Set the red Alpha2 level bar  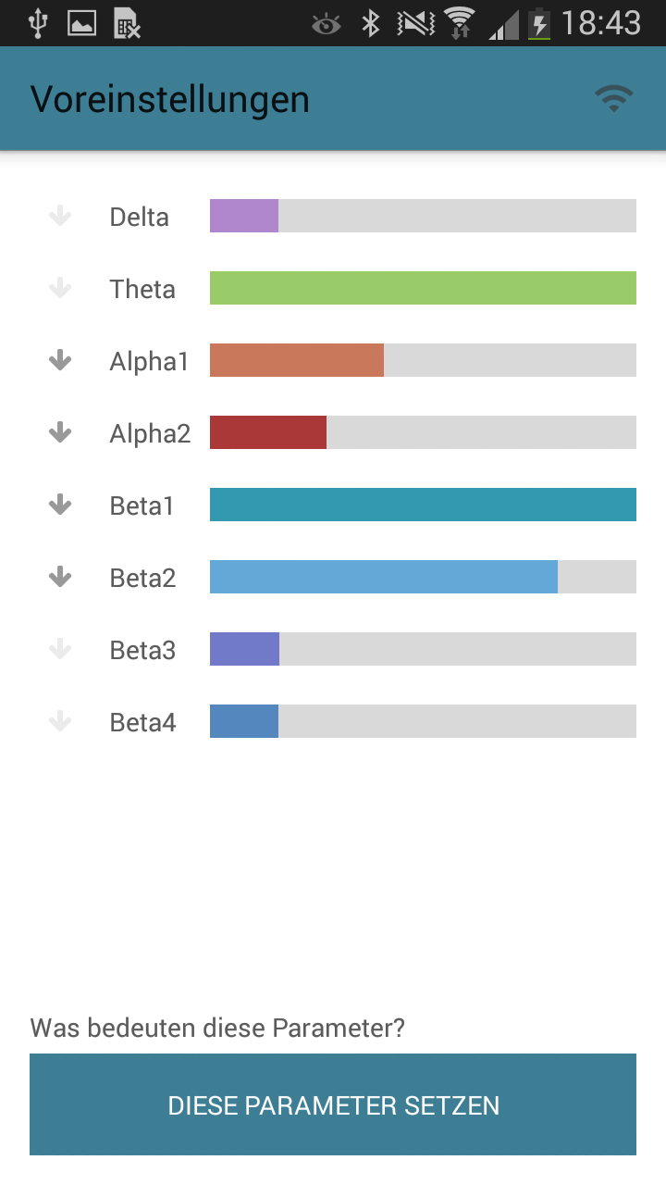click(x=423, y=432)
